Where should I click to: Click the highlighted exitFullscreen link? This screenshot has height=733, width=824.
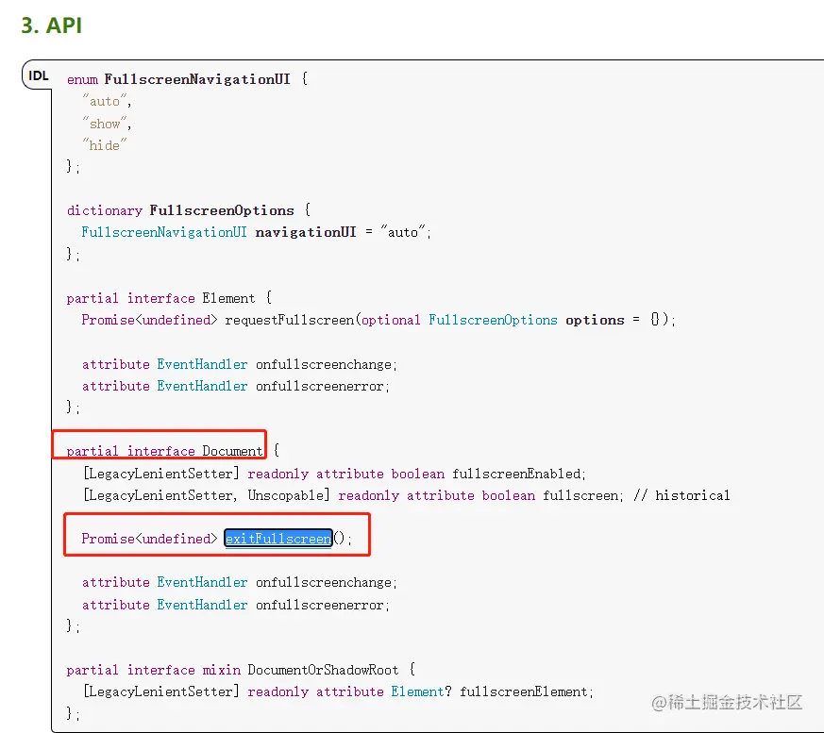pos(278,539)
